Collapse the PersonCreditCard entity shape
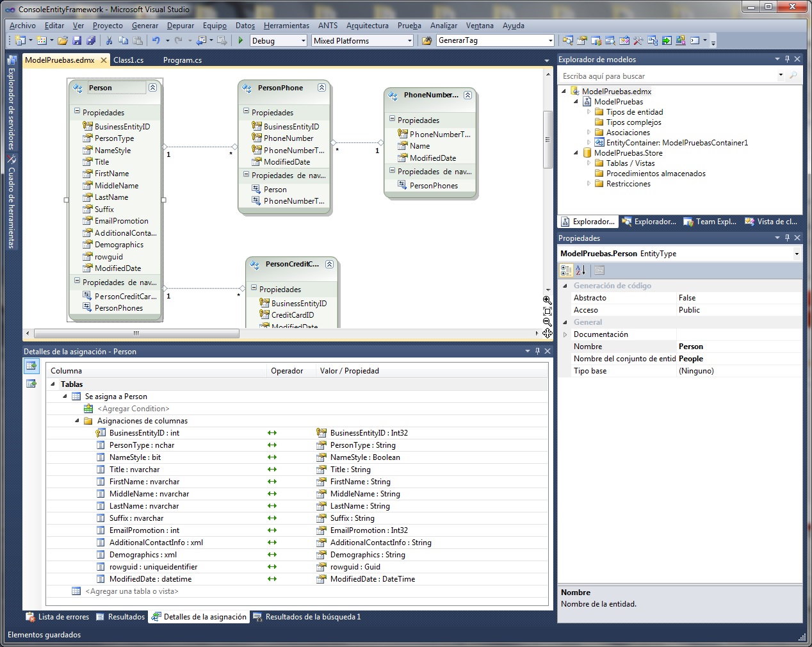 329,264
